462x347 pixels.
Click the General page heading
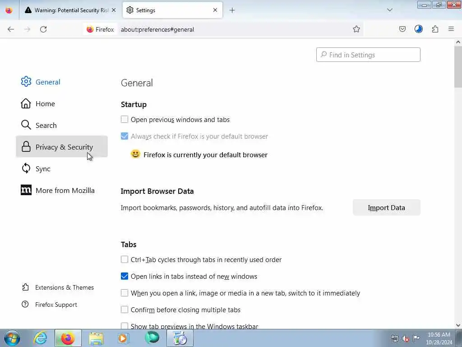(x=137, y=83)
